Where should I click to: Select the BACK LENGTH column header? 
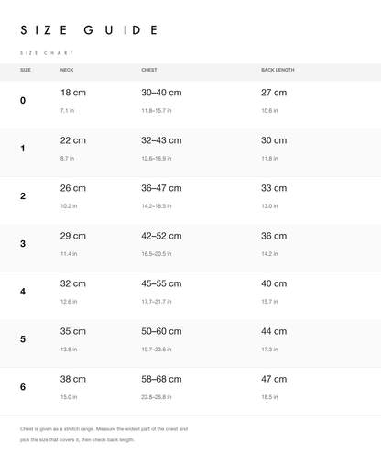click(x=278, y=70)
